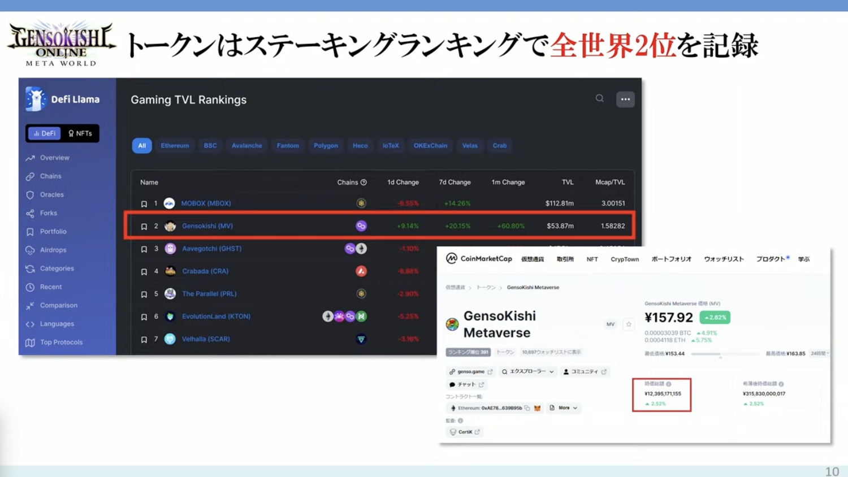Click the Chains help info icon
848x477 pixels.
(x=364, y=183)
